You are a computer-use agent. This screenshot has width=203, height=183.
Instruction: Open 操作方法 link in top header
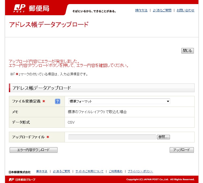(141, 10)
